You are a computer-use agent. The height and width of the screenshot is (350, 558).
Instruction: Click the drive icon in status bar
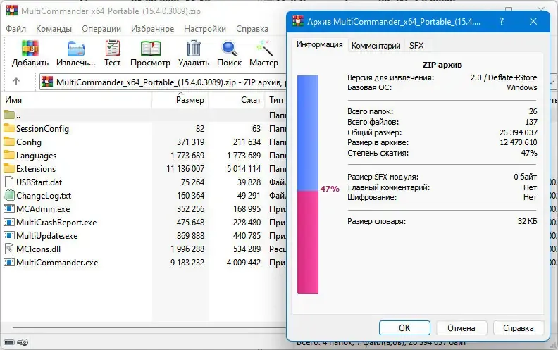pos(9,342)
